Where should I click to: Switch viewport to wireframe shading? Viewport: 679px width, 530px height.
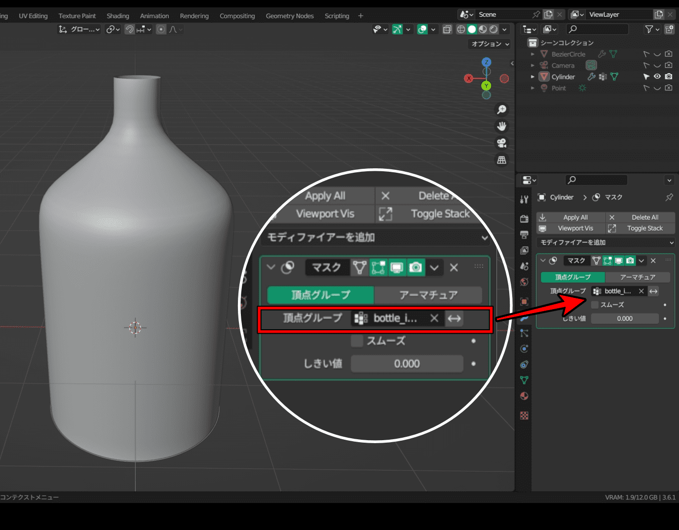[x=461, y=29]
